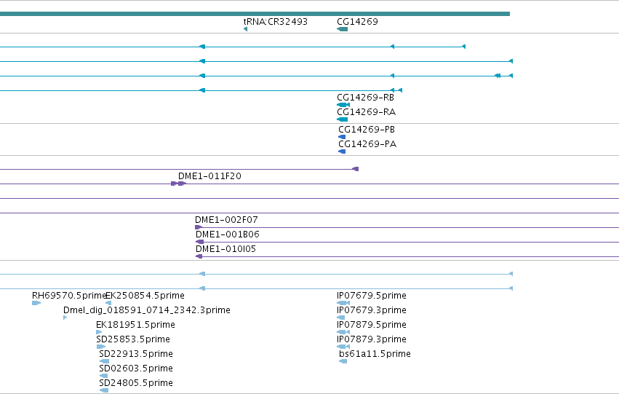Select the SD25853.5prime EST glyph

pos(100,347)
